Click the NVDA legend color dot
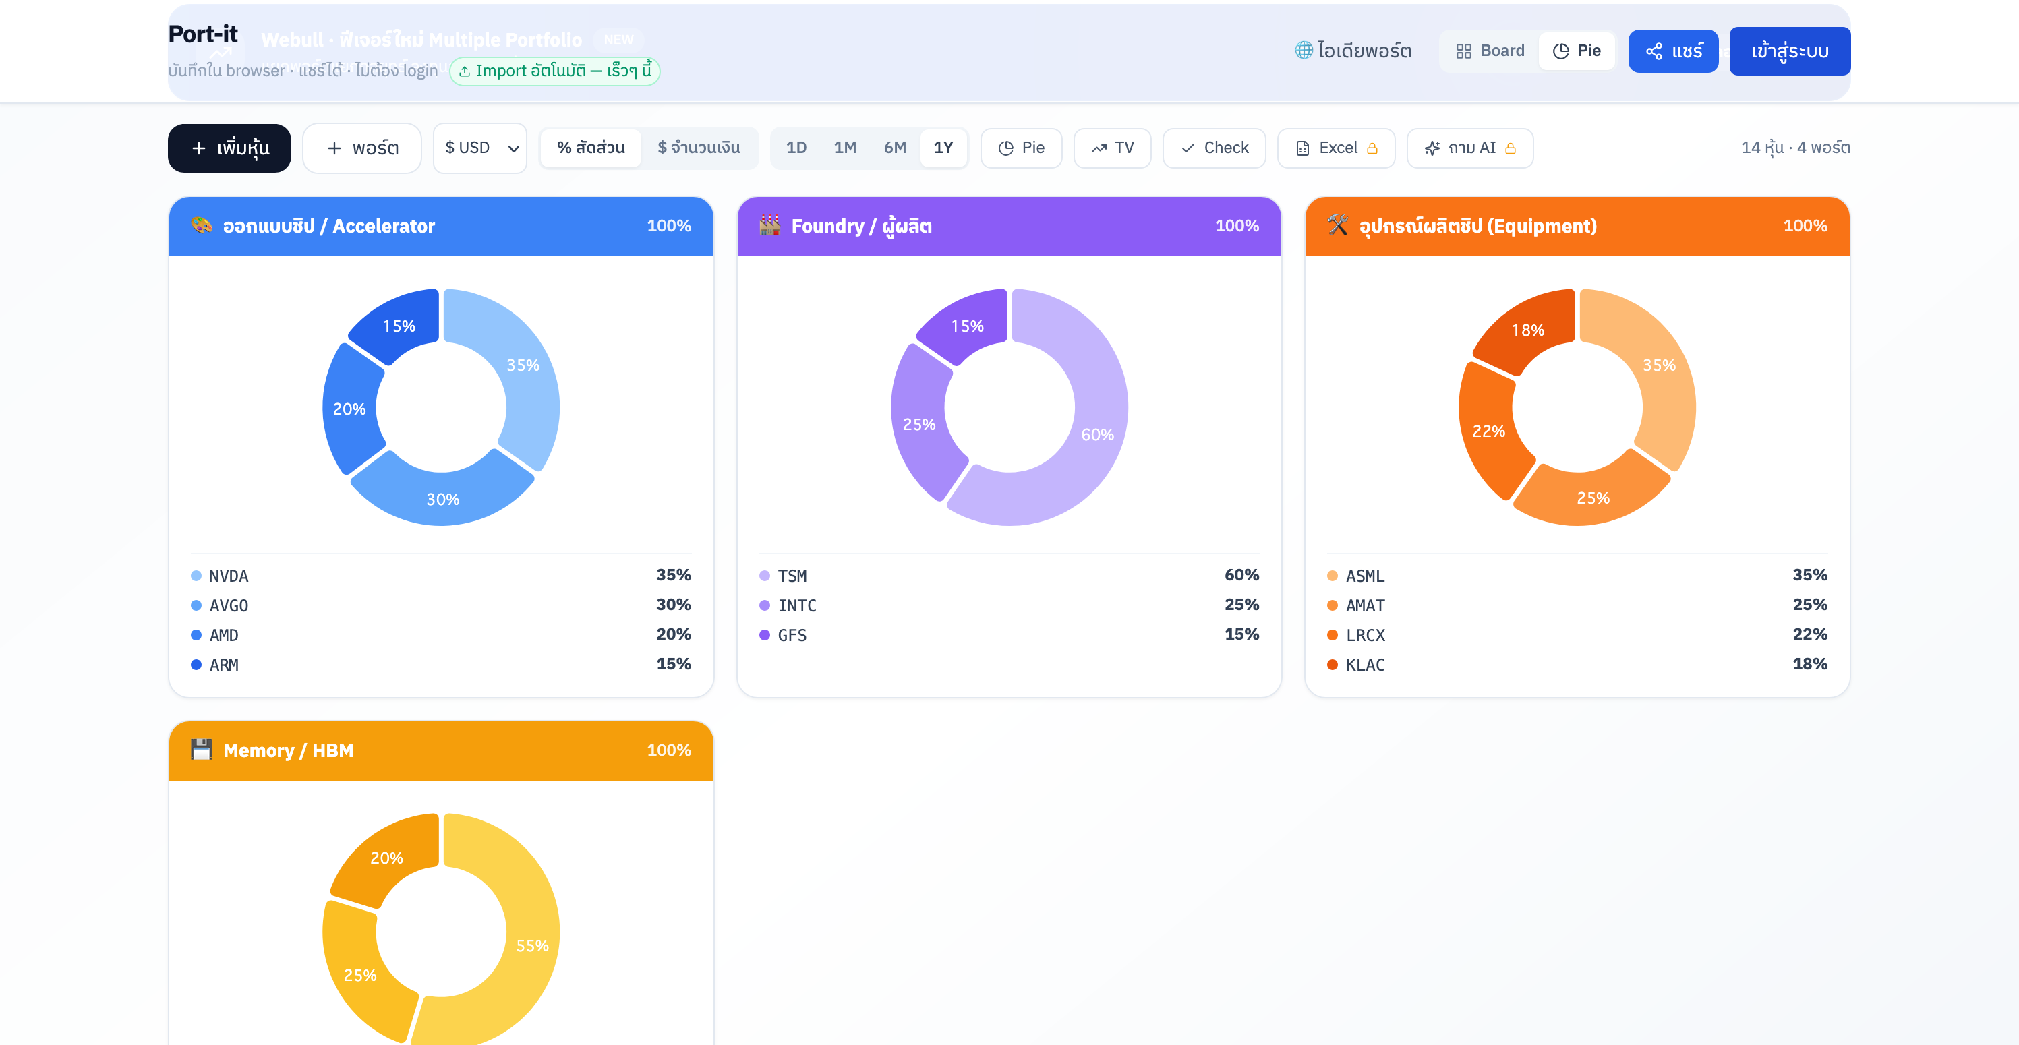This screenshot has height=1045, width=2019. (196, 576)
